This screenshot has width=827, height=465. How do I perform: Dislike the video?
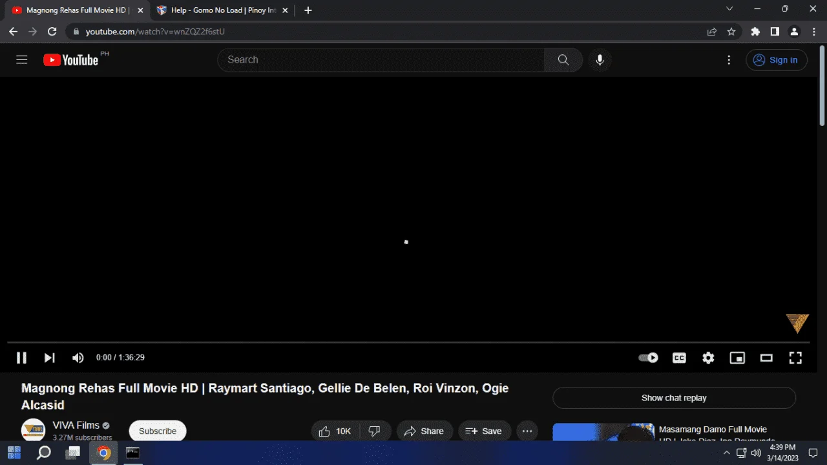pyautogui.click(x=374, y=431)
